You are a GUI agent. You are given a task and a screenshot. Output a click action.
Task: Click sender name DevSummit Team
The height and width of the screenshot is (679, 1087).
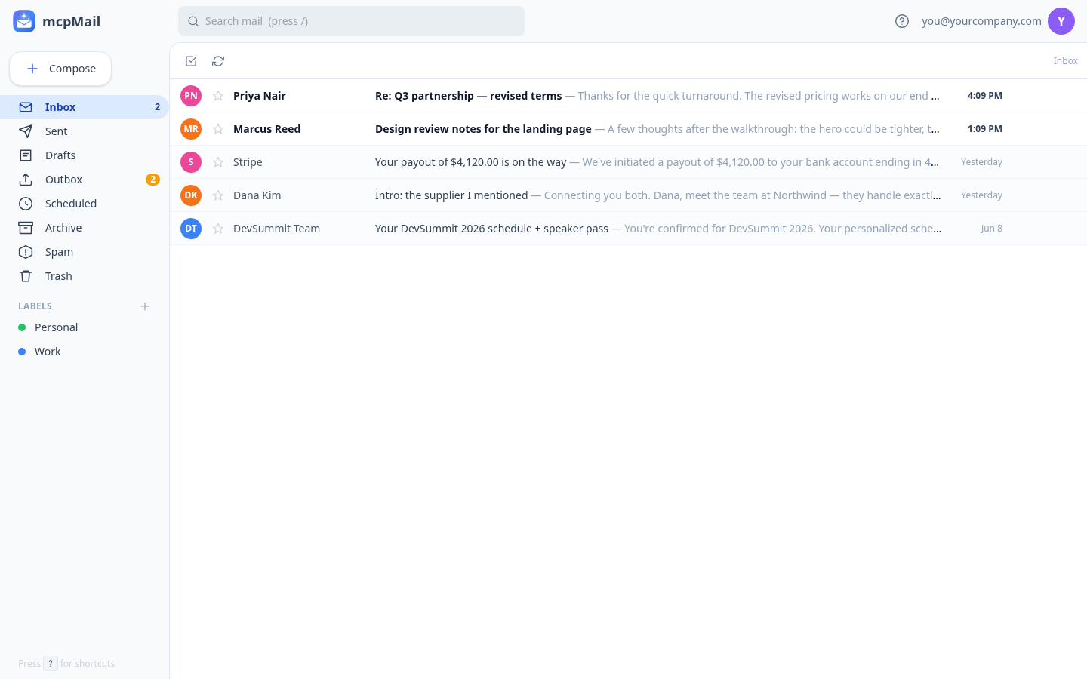click(276, 229)
